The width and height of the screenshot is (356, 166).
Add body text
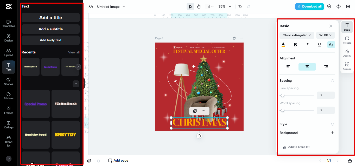point(50,40)
